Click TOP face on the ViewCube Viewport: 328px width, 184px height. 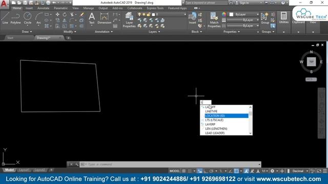click(311, 62)
